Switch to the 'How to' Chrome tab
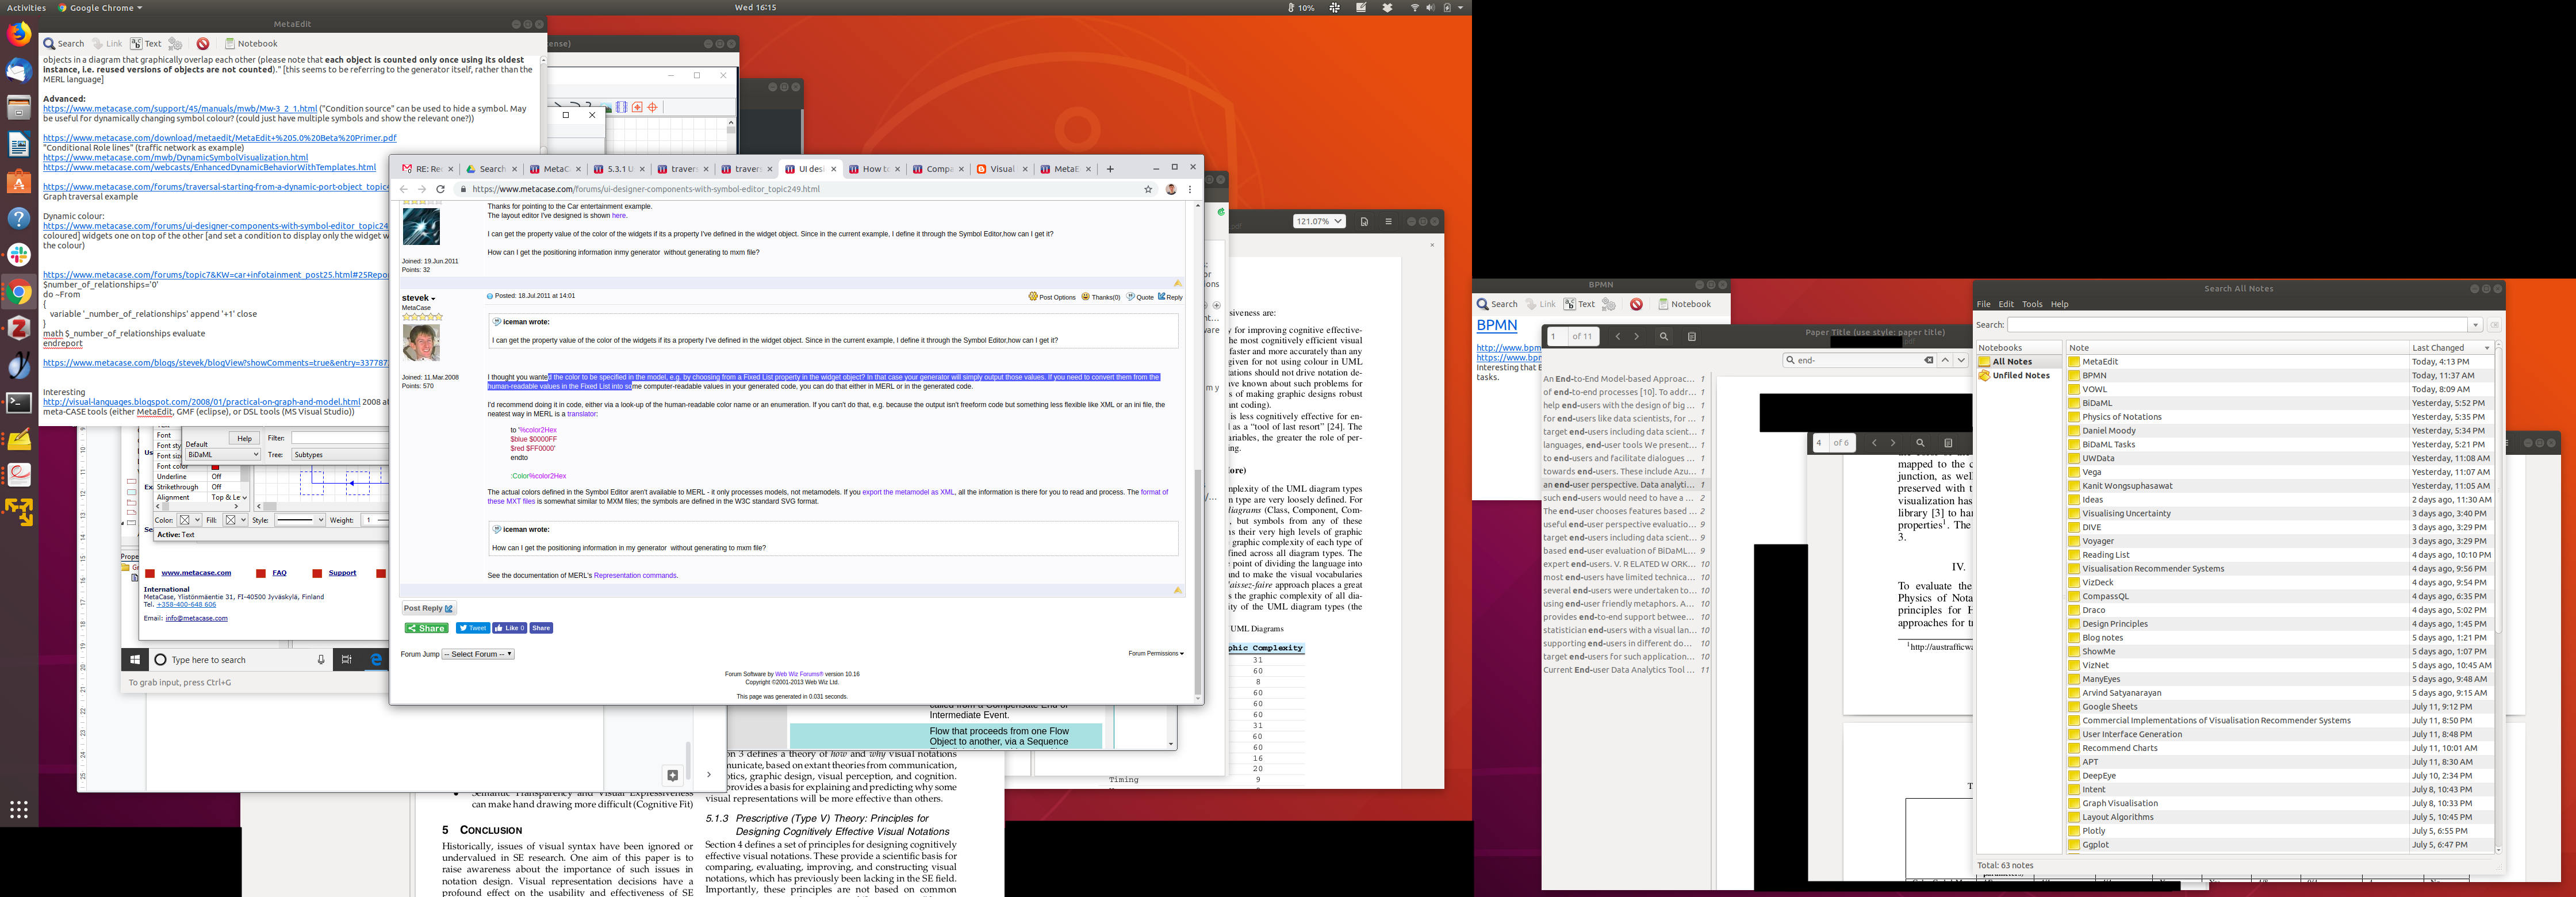The image size is (2576, 897). [874, 169]
